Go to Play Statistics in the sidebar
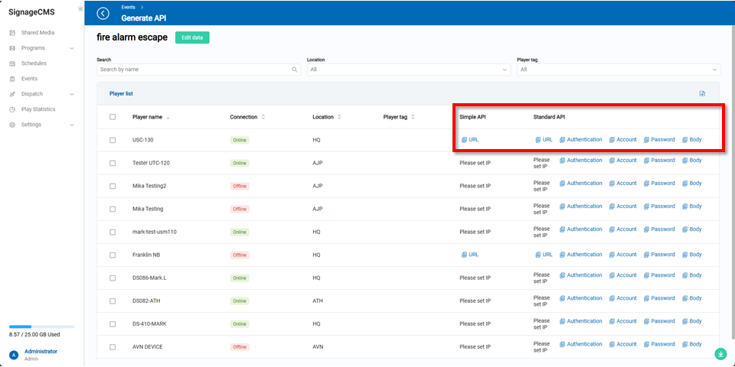This screenshot has height=367, width=735. [x=38, y=109]
